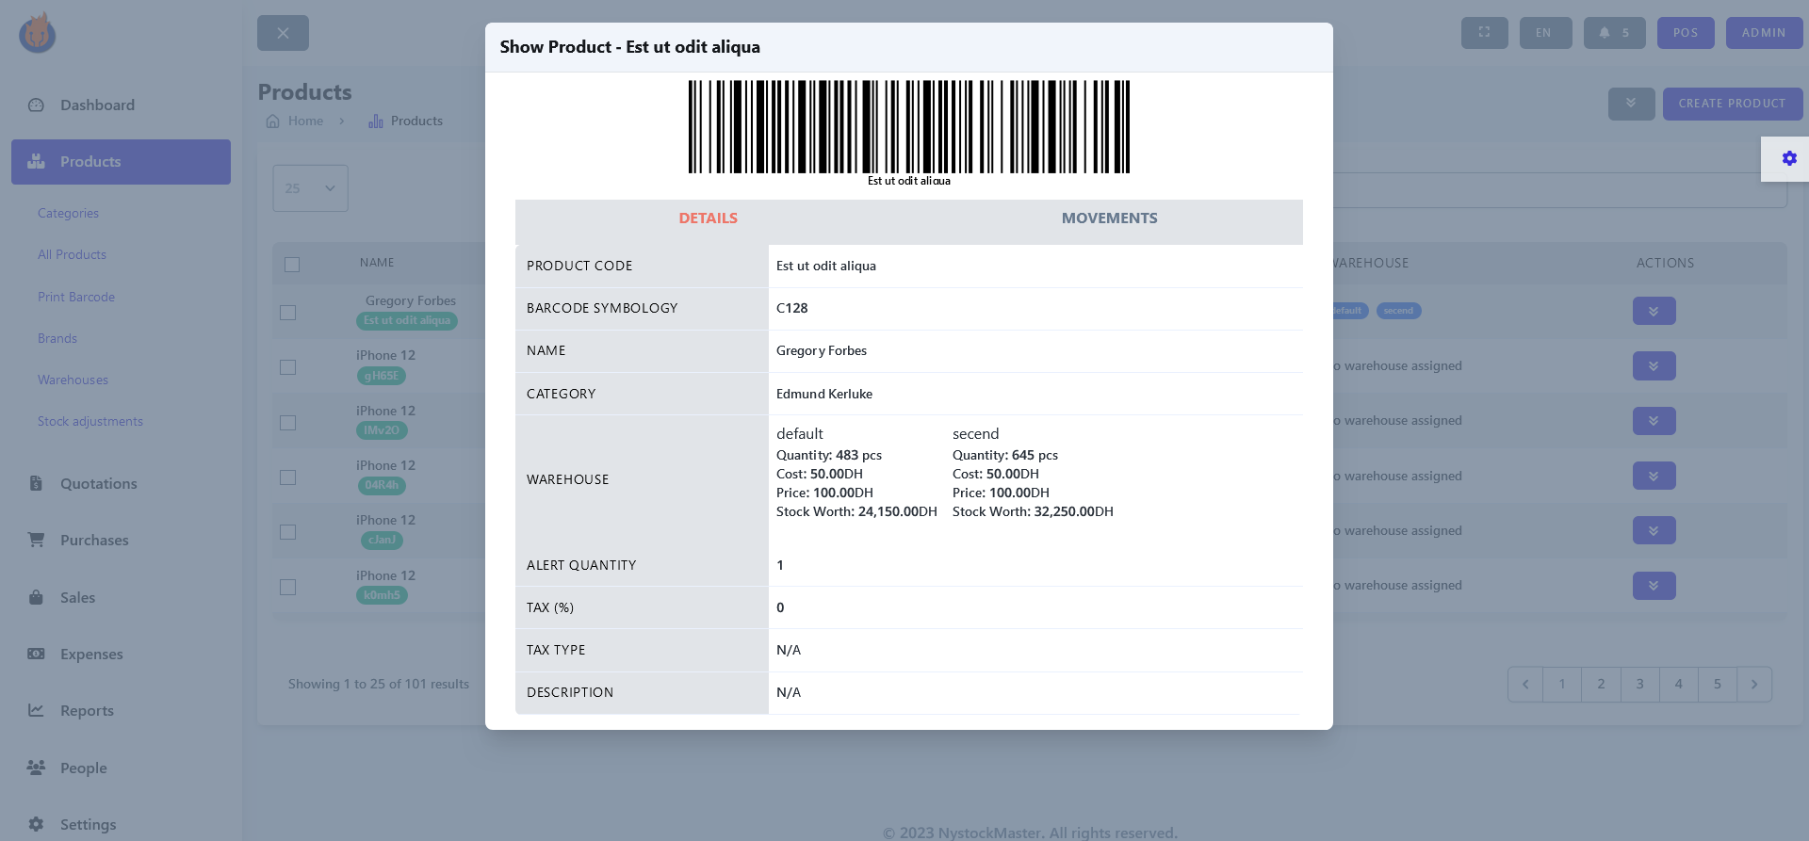
Task: Click the Expenses money icon
Action: coord(36,654)
